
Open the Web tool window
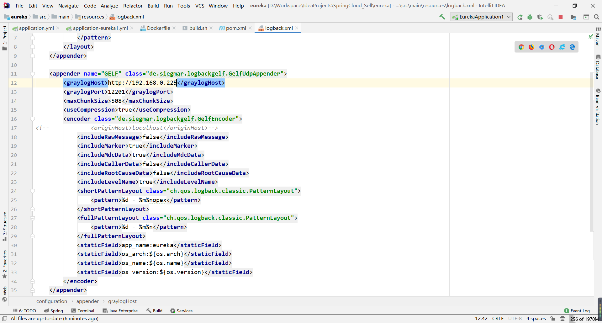(4, 294)
